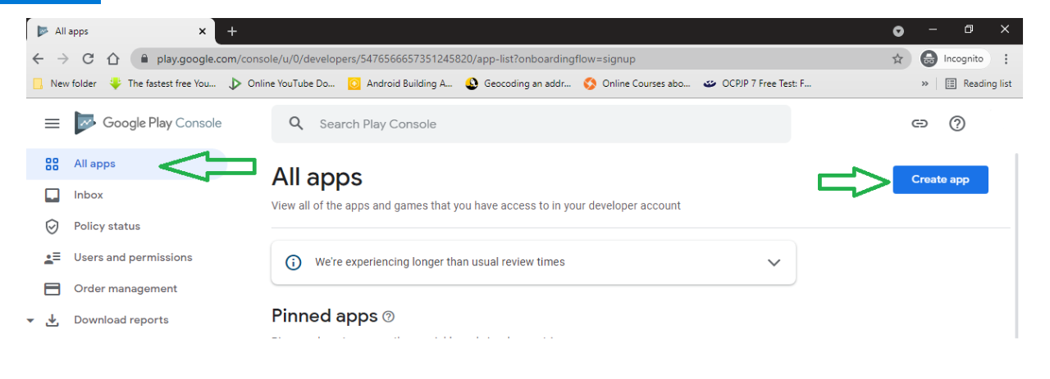Open Chrome tab search dropdown
1050x379 pixels.
pos(898,31)
